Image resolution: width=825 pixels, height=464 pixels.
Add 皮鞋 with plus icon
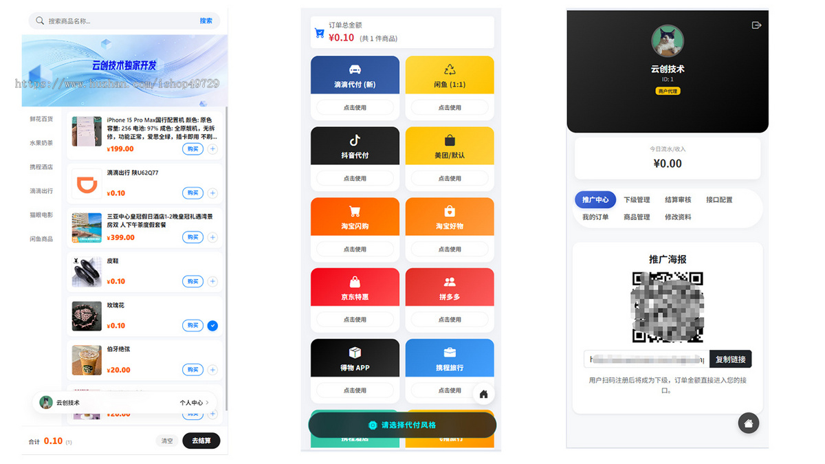[212, 281]
